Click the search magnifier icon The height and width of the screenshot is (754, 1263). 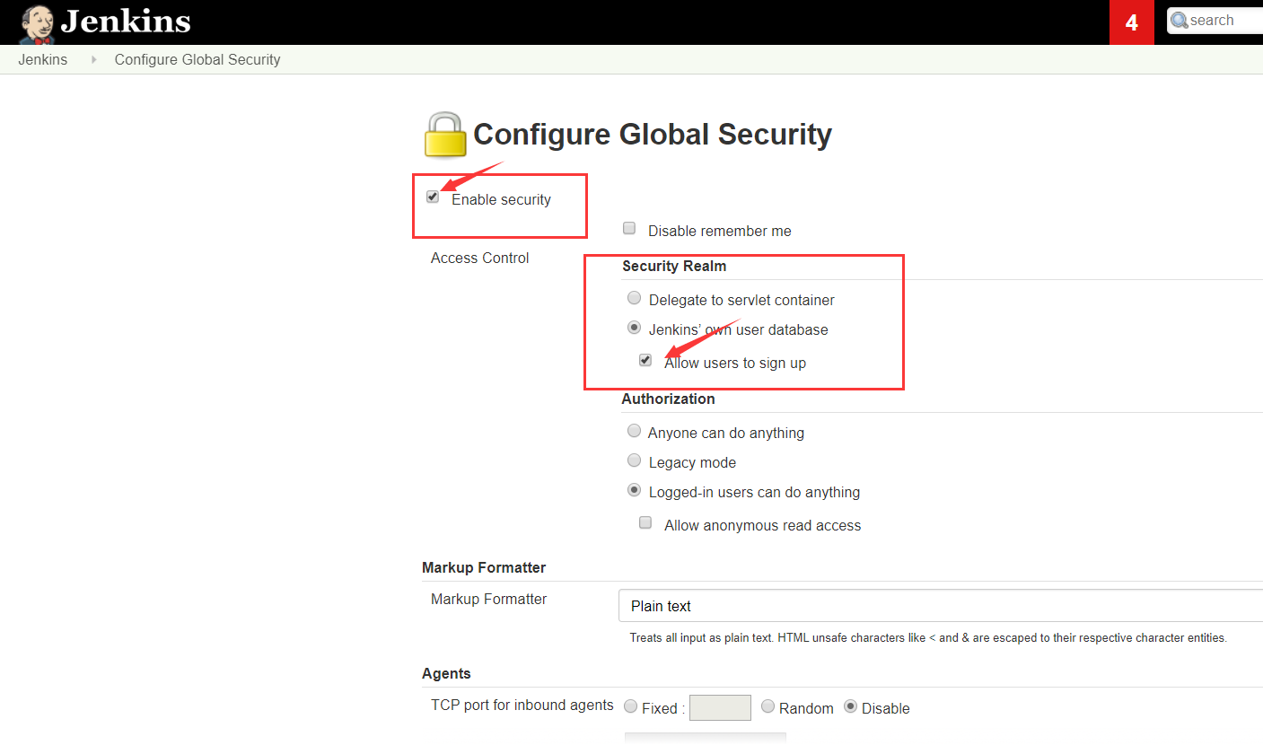[1180, 20]
